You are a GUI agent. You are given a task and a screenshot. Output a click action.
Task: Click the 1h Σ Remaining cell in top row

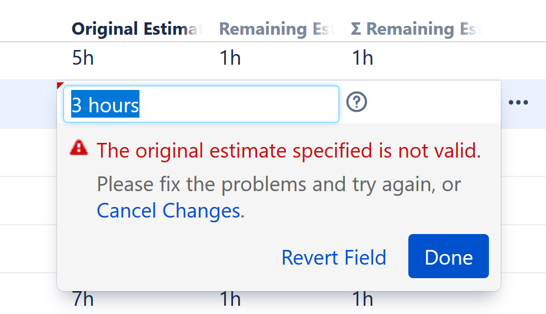pos(362,58)
